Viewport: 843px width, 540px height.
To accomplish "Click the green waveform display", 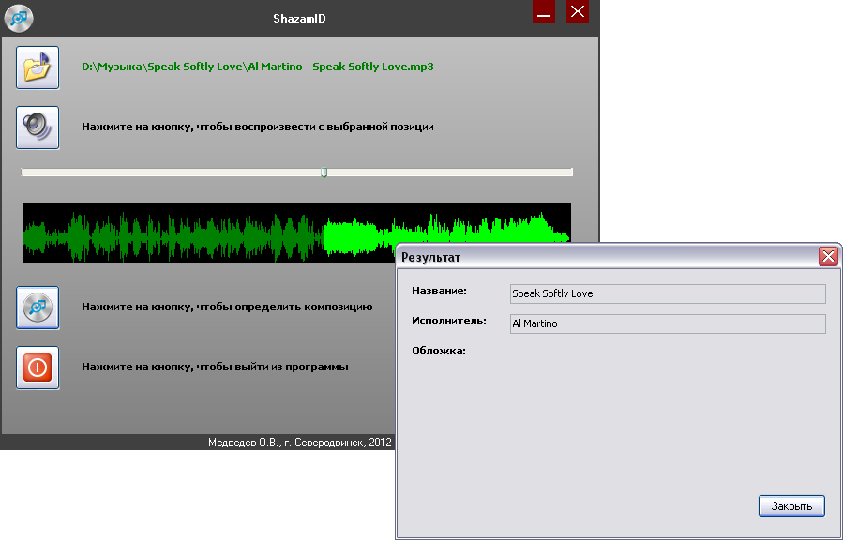I will (296, 232).
